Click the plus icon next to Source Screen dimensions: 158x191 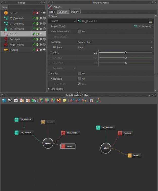coord(75,21)
